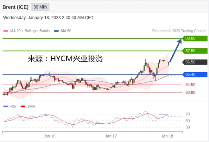Click the 'MA 50' legend label
Screen dimensions: 209x142
[x=66, y=31]
